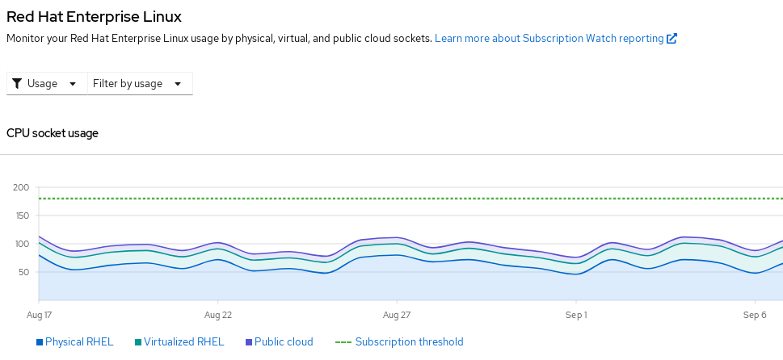The image size is (783, 360).
Task: Click the green dashed threshold legend icon
Action: point(343,342)
